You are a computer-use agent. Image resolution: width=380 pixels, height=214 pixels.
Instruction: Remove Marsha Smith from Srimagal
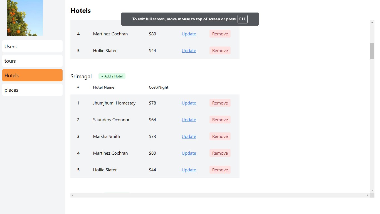(x=220, y=136)
